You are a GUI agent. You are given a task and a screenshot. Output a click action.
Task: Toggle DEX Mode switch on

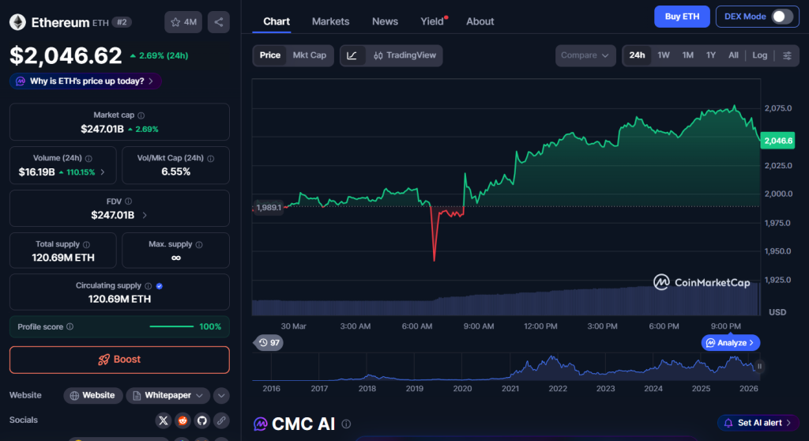[x=781, y=17]
